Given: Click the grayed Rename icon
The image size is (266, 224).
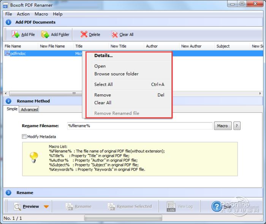Looking at the screenshot, I should coord(70,207).
